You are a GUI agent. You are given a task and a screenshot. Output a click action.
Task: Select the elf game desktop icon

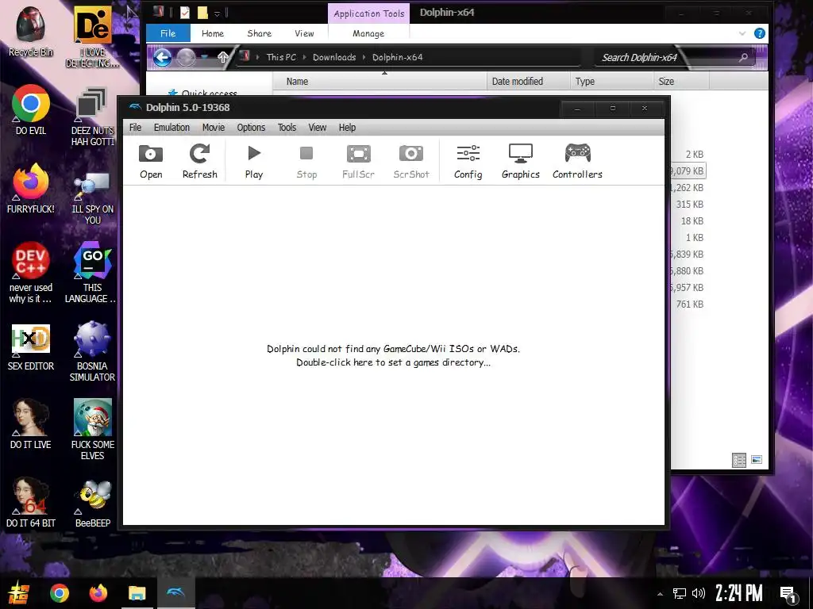92,429
